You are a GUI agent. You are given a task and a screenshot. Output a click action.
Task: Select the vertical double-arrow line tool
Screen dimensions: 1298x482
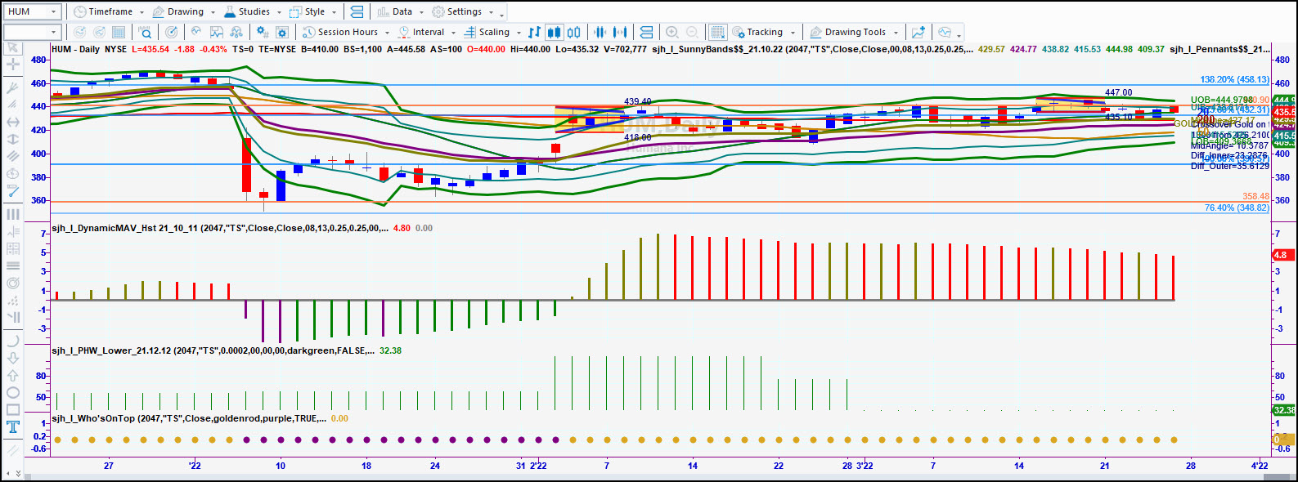pyautogui.click(x=13, y=140)
